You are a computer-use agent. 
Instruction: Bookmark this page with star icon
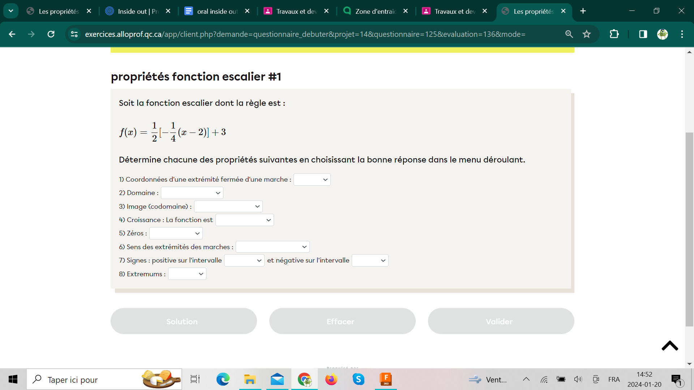click(x=586, y=34)
